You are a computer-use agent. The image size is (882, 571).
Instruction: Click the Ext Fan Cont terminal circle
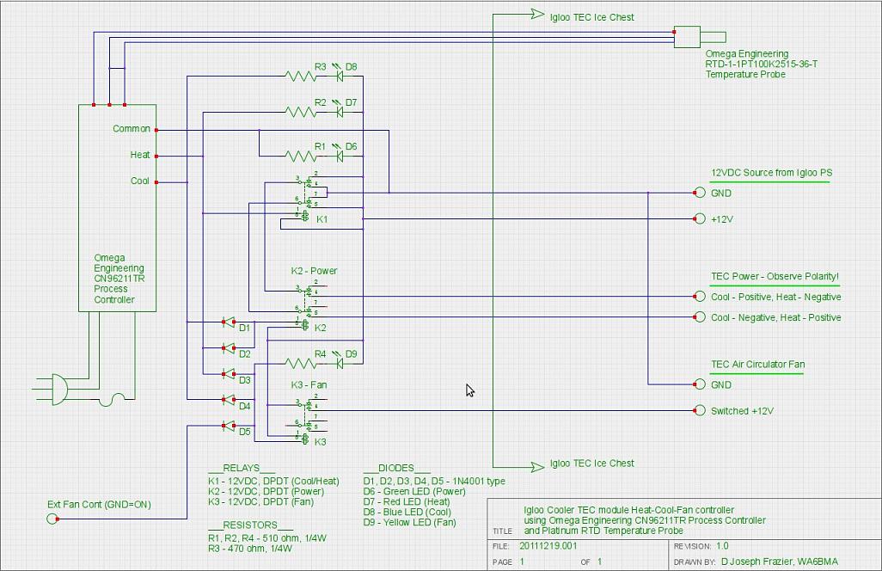(x=52, y=519)
